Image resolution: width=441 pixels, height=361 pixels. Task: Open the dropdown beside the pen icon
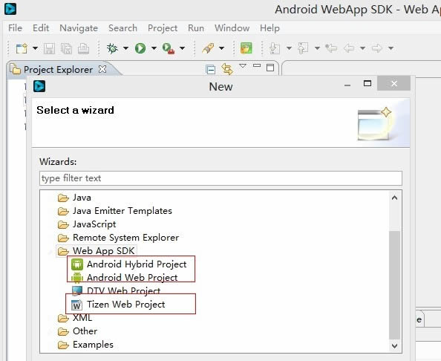click(222, 48)
